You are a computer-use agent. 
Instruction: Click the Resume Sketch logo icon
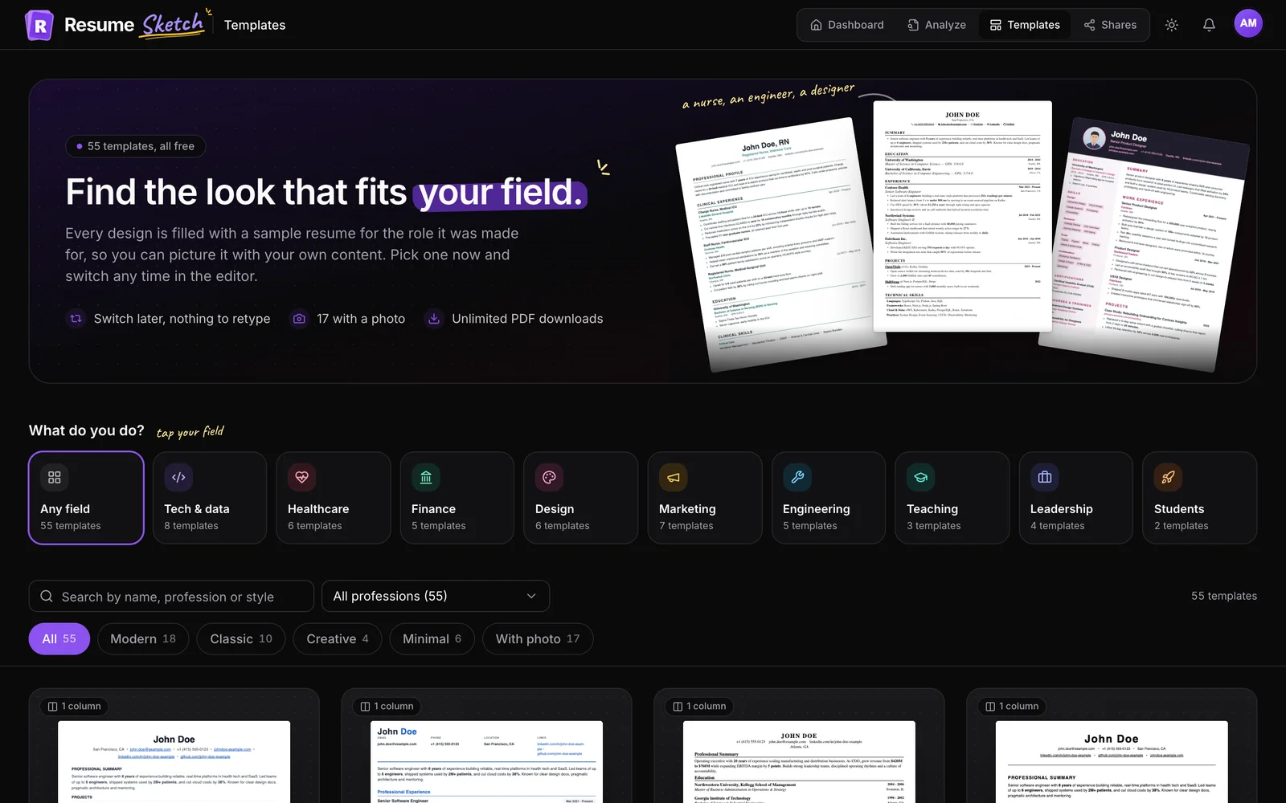click(x=39, y=25)
